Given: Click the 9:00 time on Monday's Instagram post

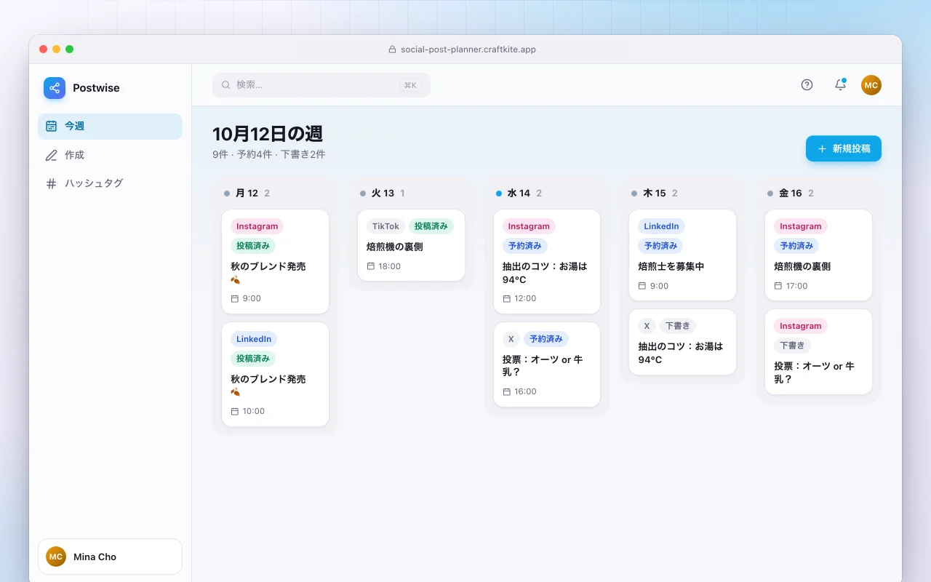Looking at the screenshot, I should click(252, 299).
